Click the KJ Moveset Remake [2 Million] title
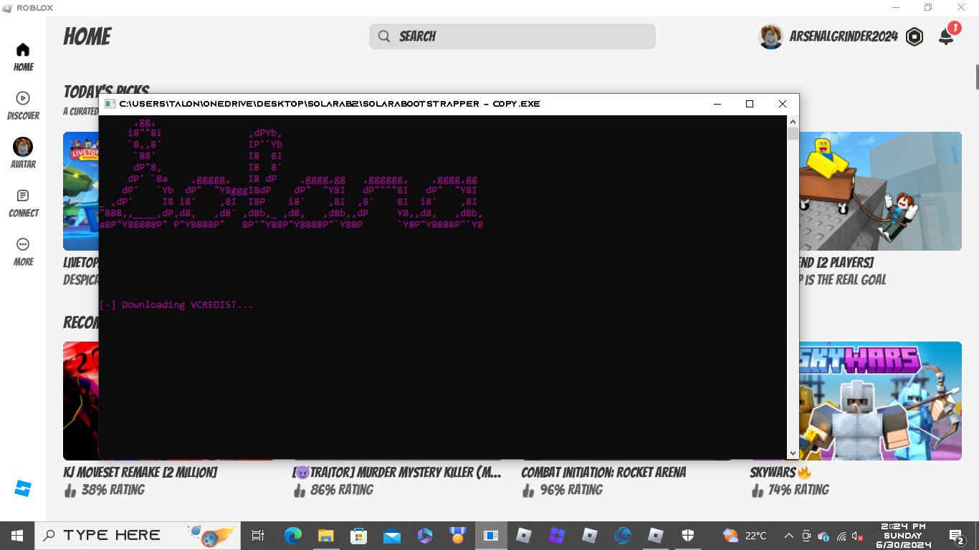The height and width of the screenshot is (550, 979). pyautogui.click(x=140, y=473)
